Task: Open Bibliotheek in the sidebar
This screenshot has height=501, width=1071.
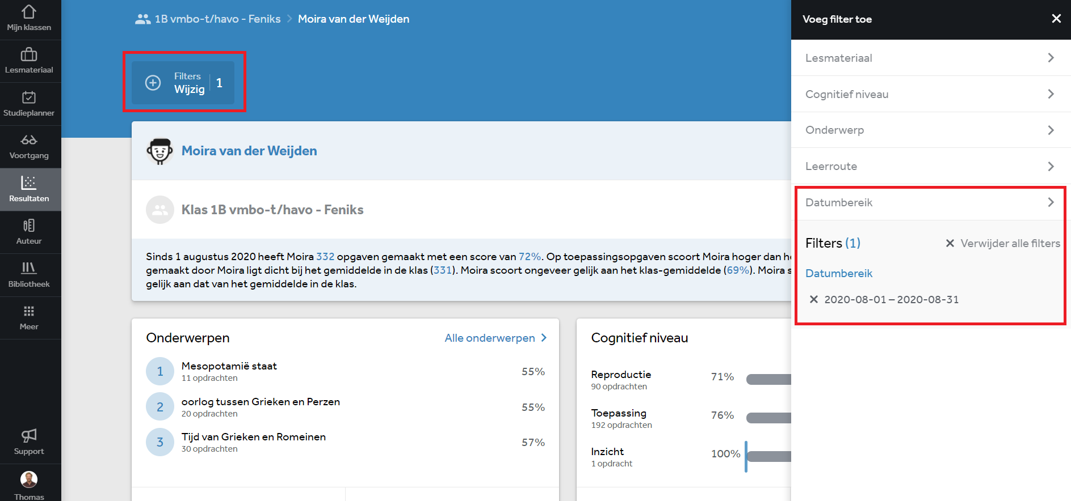Action: point(29,275)
